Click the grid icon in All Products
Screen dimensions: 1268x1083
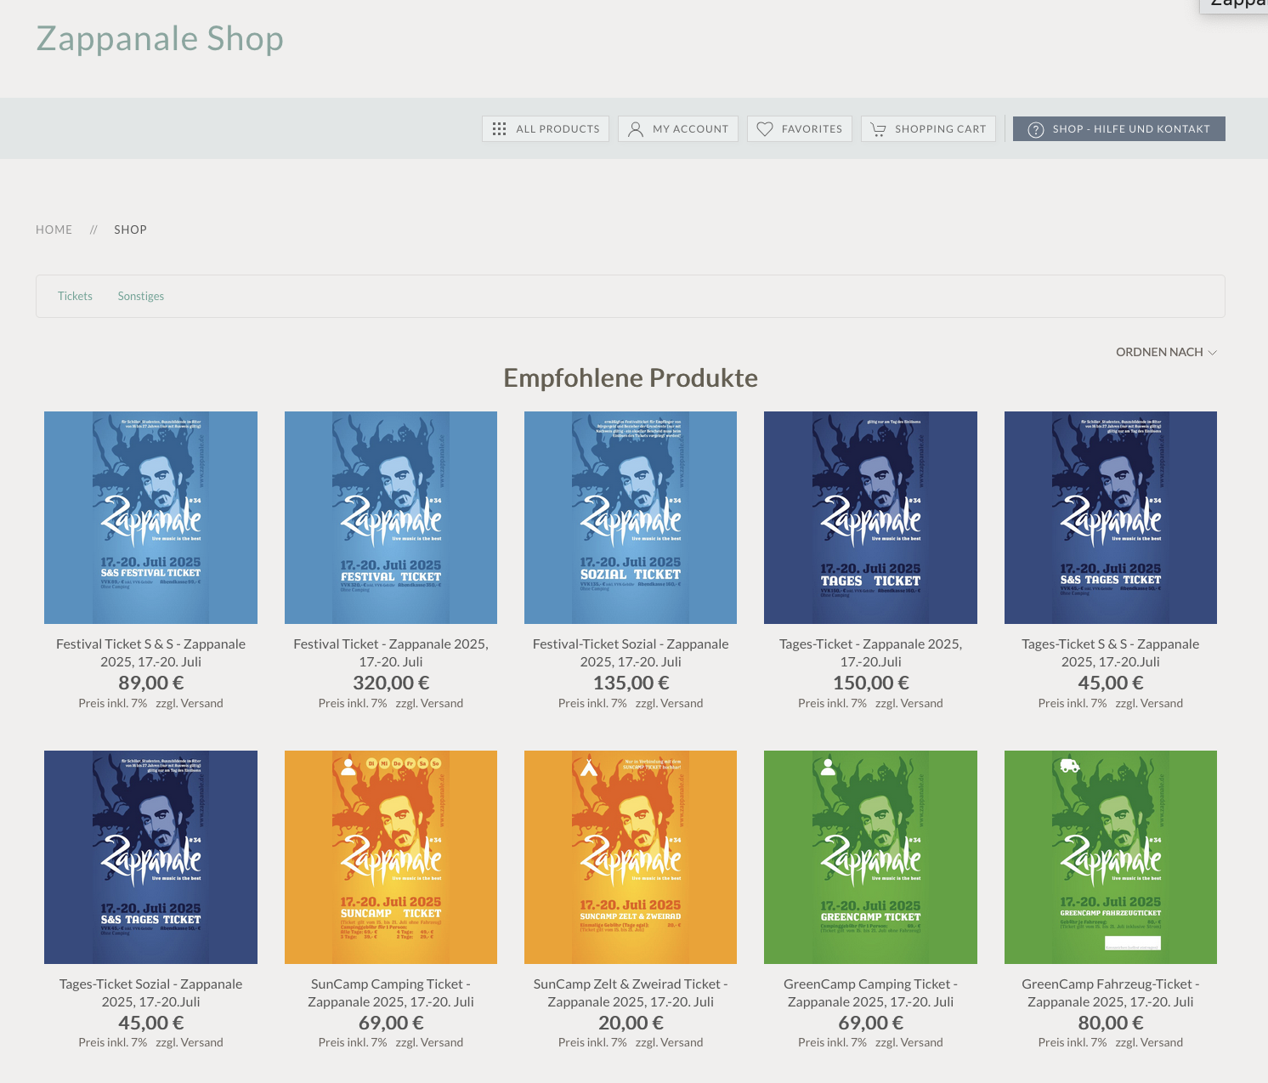tap(500, 129)
